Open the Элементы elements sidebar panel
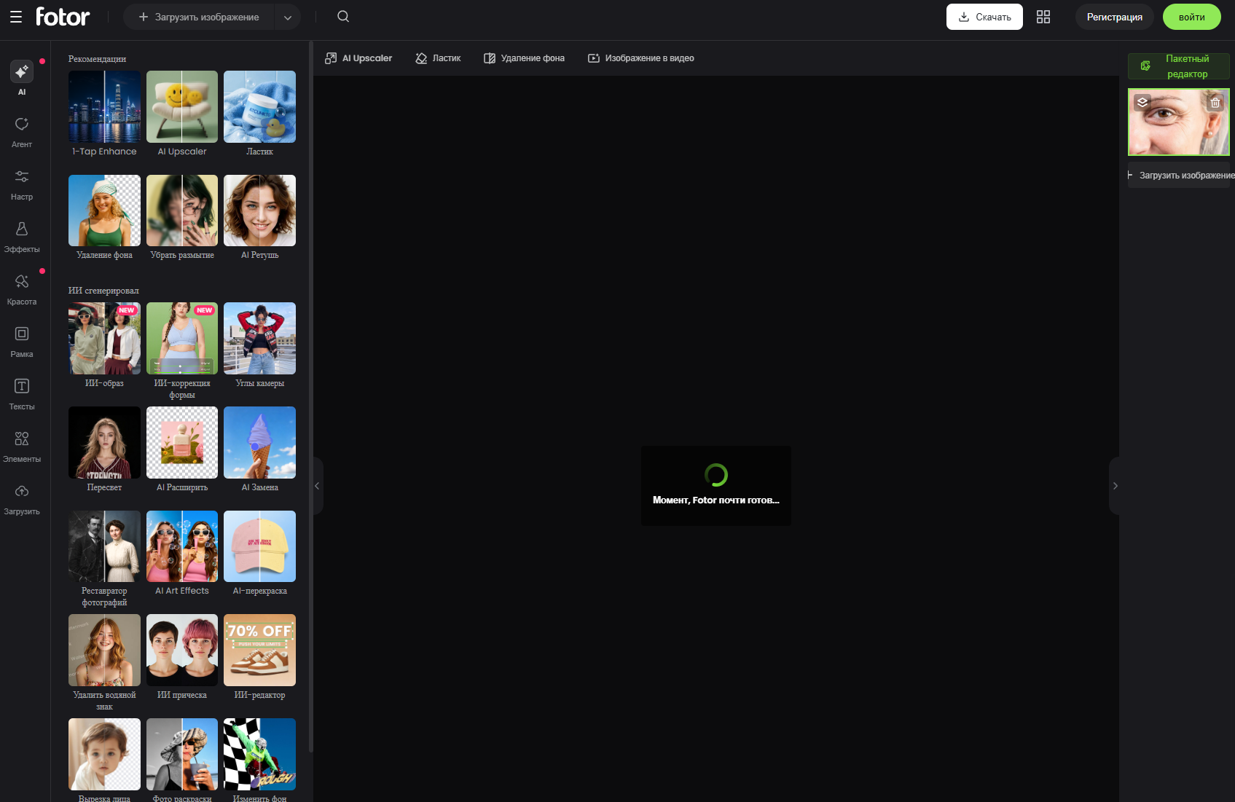This screenshot has height=802, width=1235. tap(22, 447)
